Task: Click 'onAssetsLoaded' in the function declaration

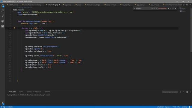Action: pyautogui.click(x=33, y=21)
